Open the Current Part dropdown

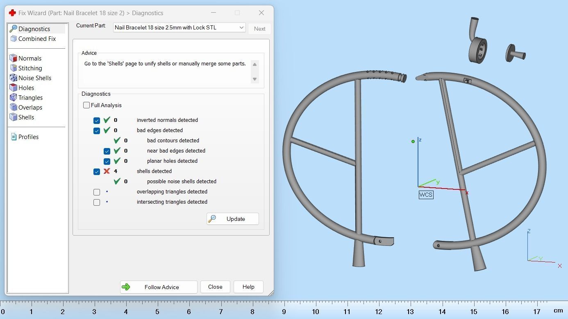coord(179,27)
